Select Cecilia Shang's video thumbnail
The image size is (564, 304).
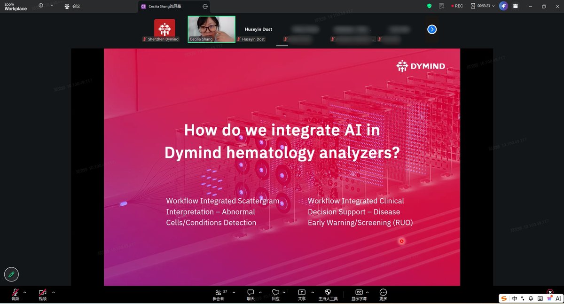click(211, 30)
